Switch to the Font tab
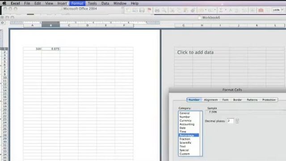This screenshot has width=286, height=161. coord(225,100)
